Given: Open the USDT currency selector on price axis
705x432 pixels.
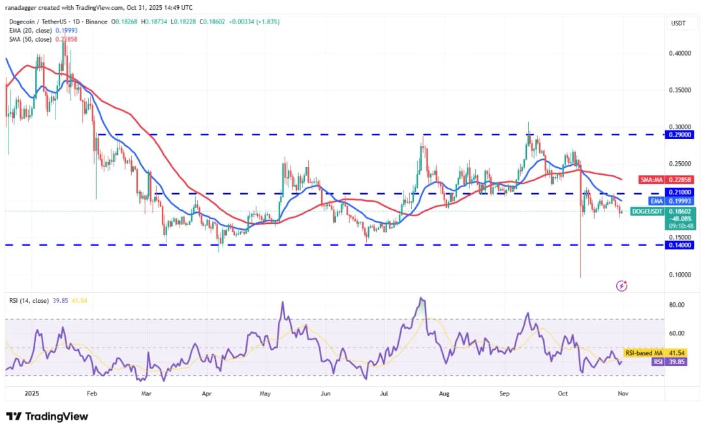Looking at the screenshot, I should point(680,23).
